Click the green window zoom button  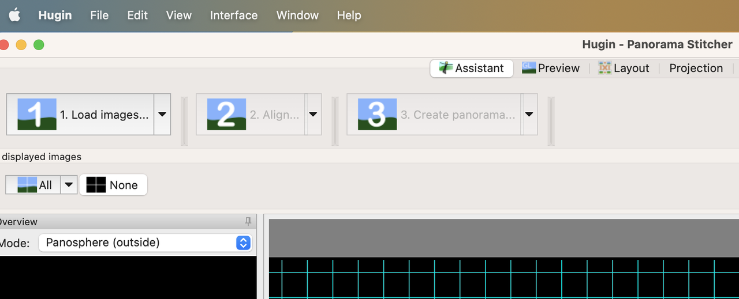point(39,44)
